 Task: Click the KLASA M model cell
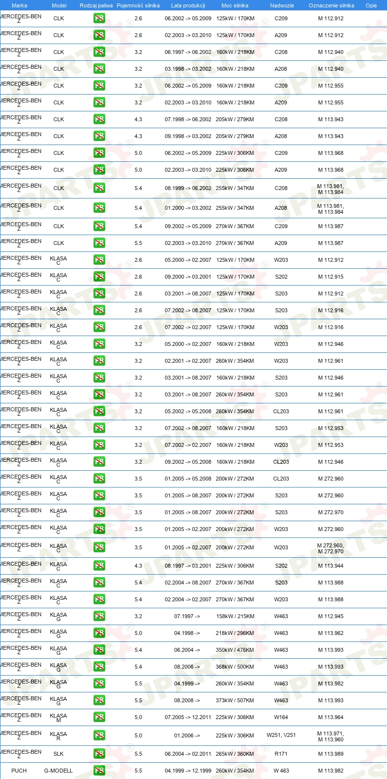pyautogui.click(x=58, y=718)
